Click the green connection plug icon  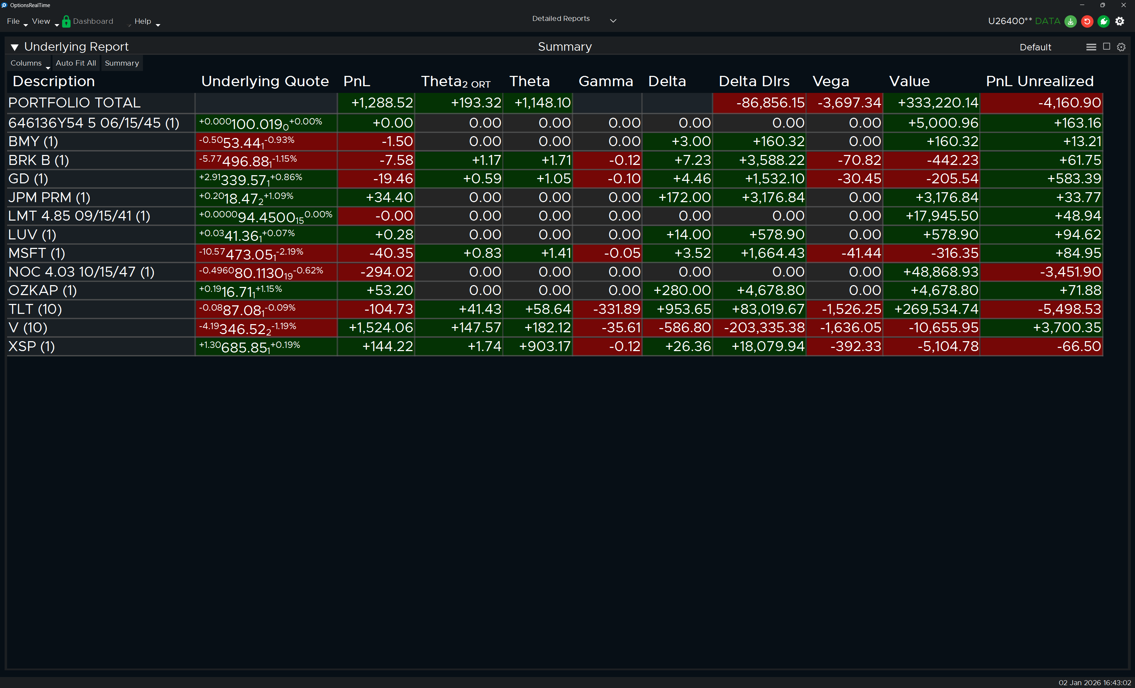click(x=1103, y=21)
